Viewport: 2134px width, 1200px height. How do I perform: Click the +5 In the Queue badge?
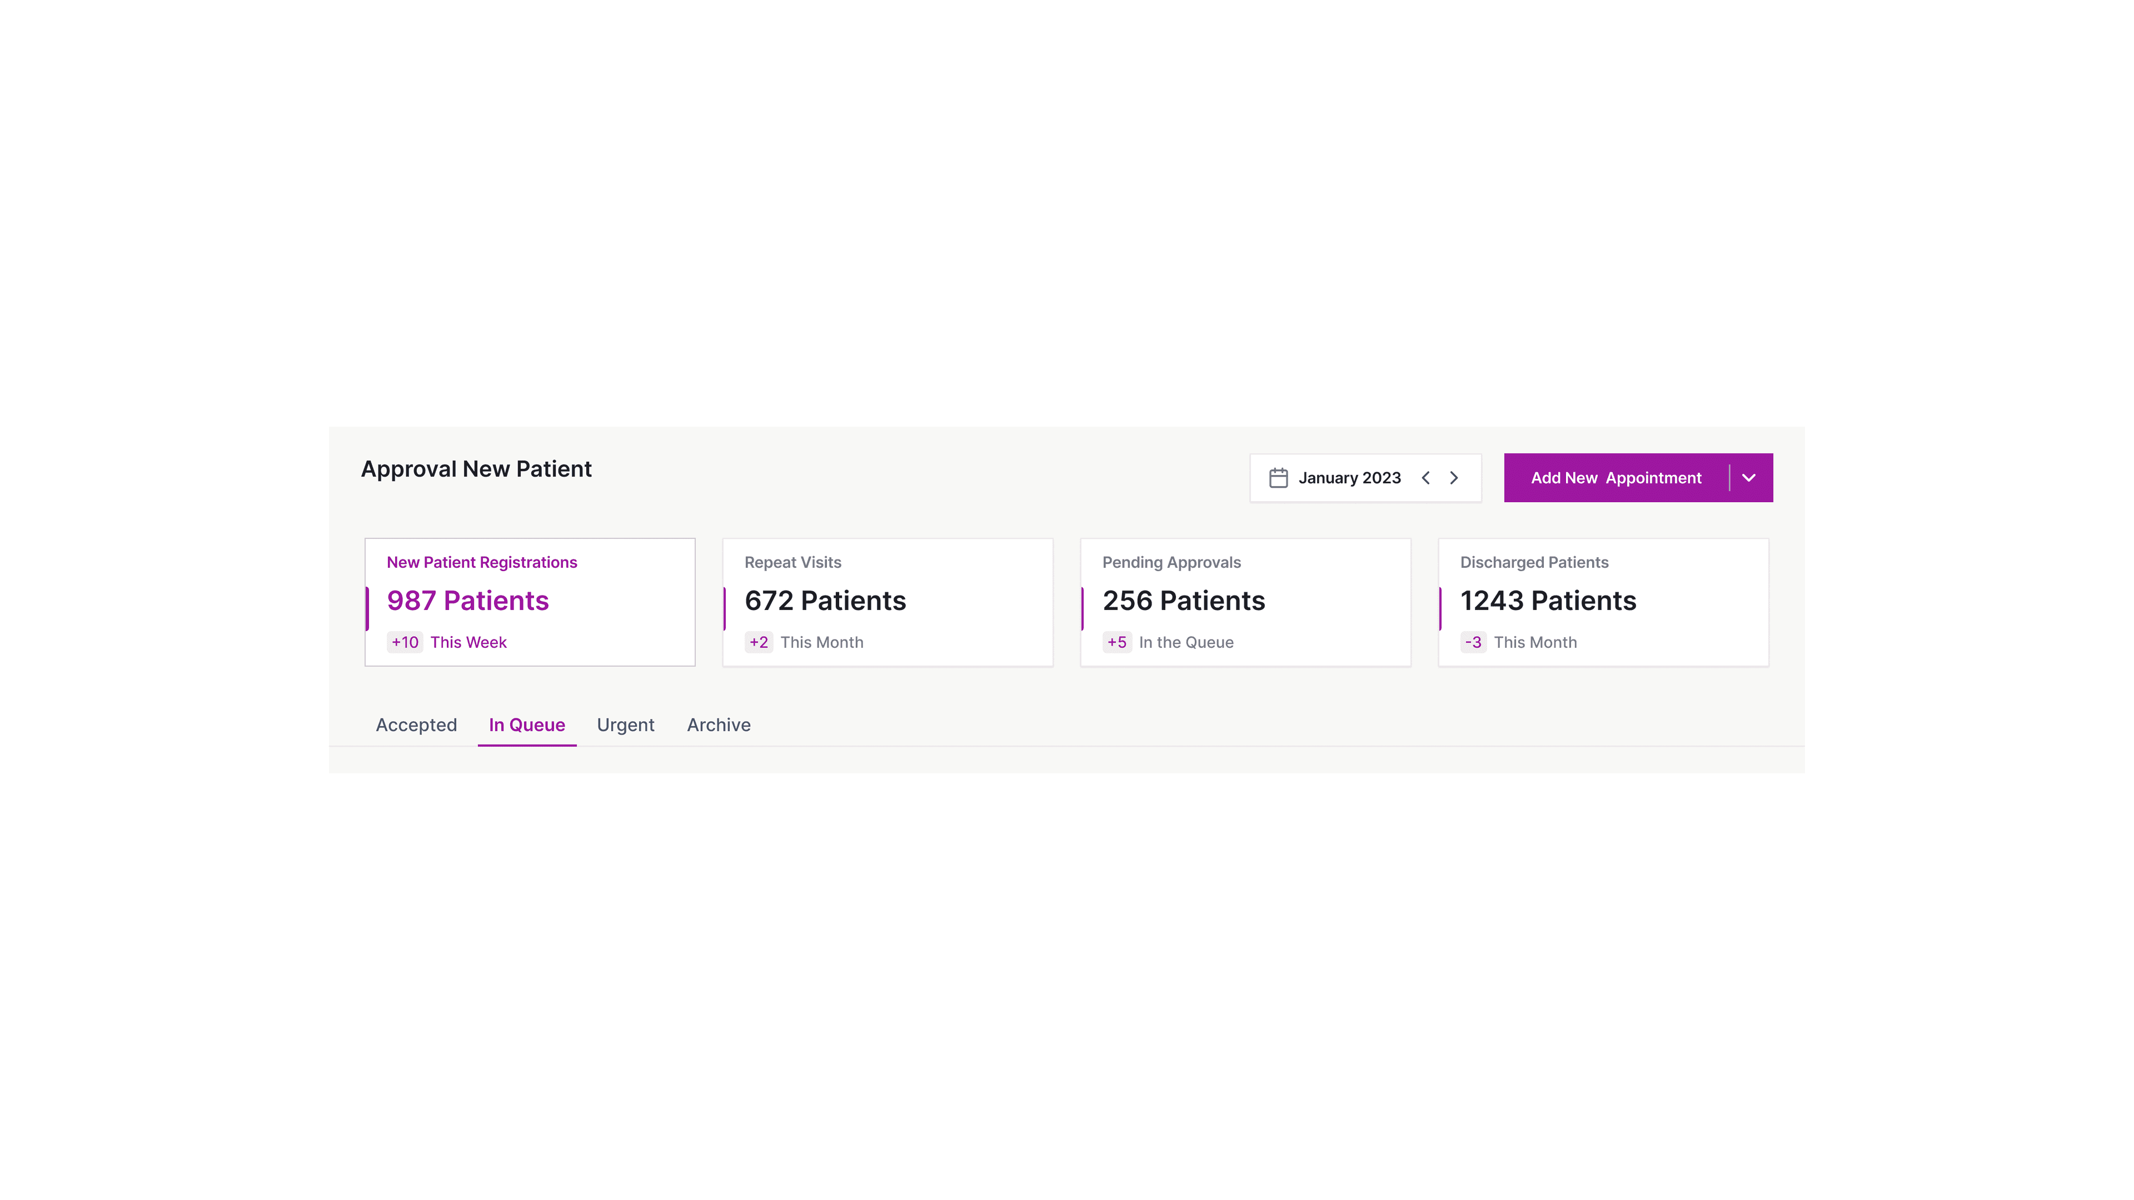coord(1116,643)
